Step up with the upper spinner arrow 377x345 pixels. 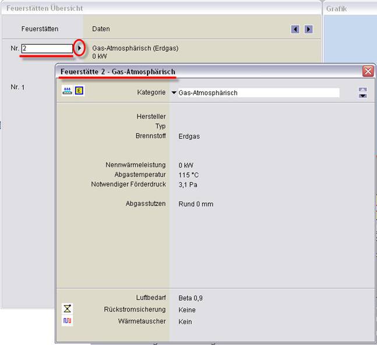[363, 90]
